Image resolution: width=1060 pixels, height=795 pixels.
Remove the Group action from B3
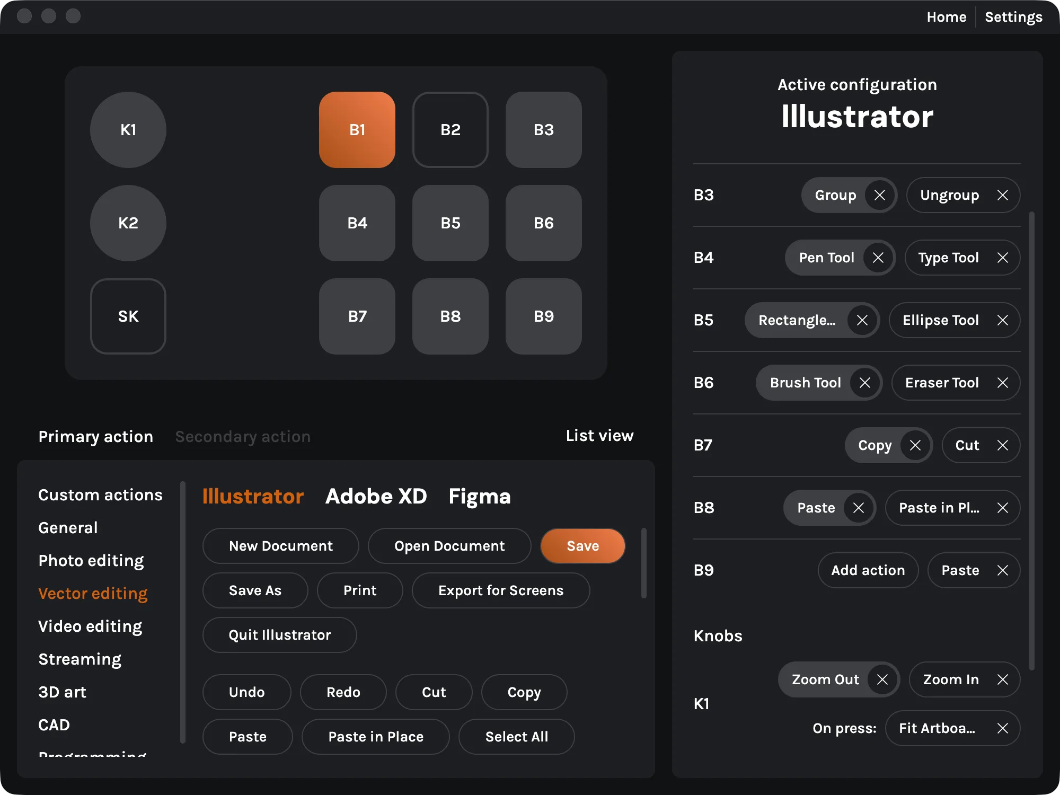(880, 195)
